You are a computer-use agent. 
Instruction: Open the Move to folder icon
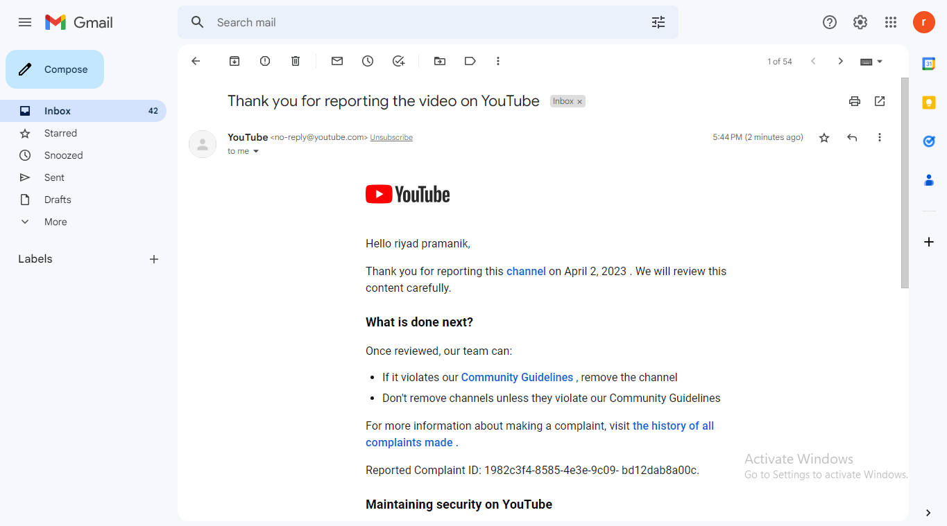440,61
